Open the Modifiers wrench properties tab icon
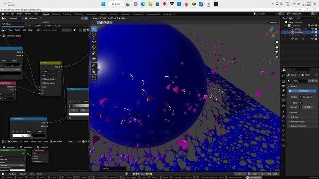This screenshot has width=319, height=179. pos(283,116)
